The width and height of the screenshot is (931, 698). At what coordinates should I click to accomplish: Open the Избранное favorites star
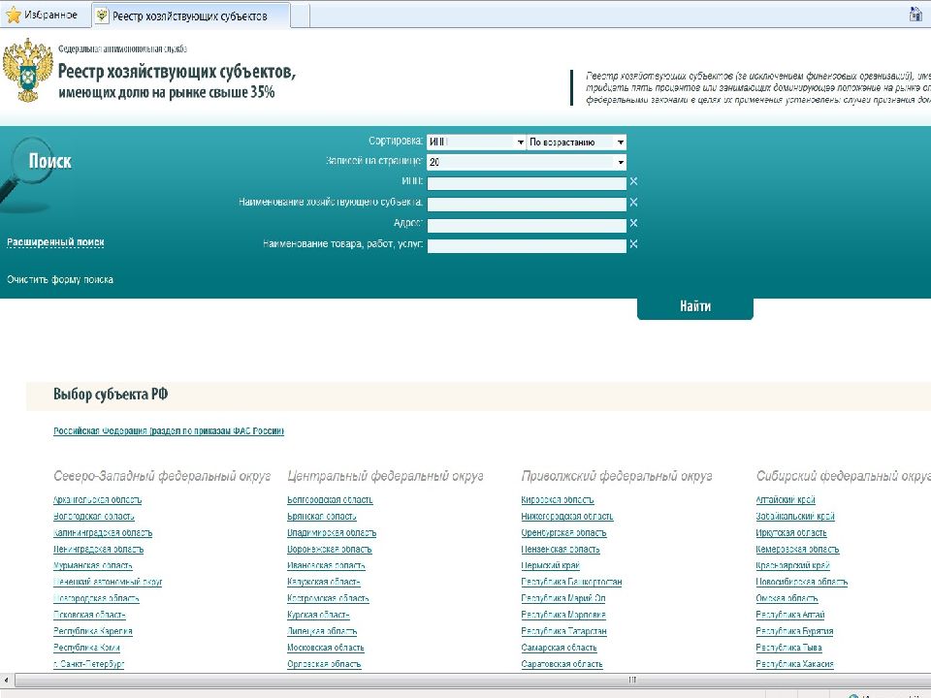tap(14, 15)
